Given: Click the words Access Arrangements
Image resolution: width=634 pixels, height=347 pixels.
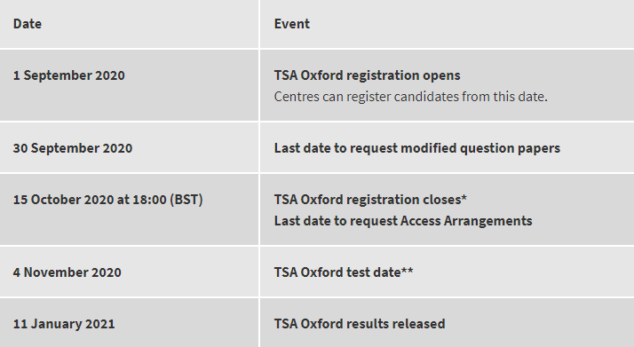Looking at the screenshot, I should (466, 221).
